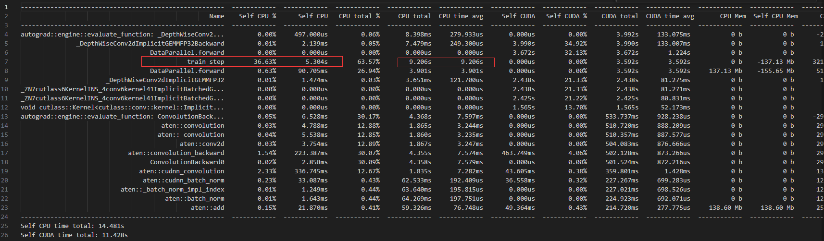Click the 'CUDA total' column header
This screenshot has width=824, height=241.
620,16
